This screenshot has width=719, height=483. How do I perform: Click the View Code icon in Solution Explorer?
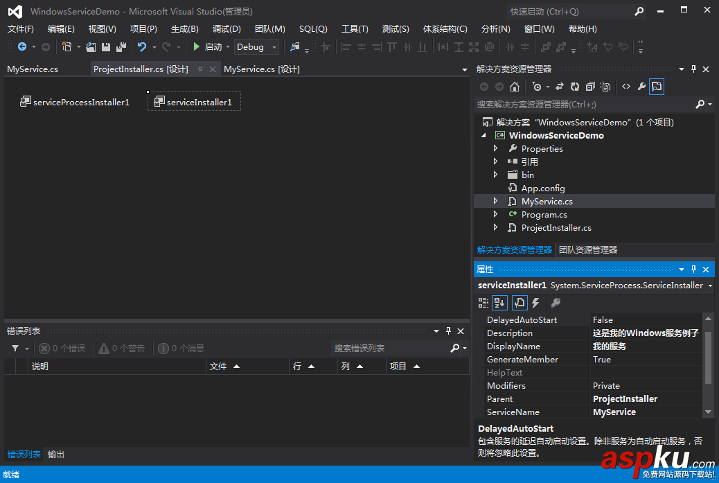[626, 86]
